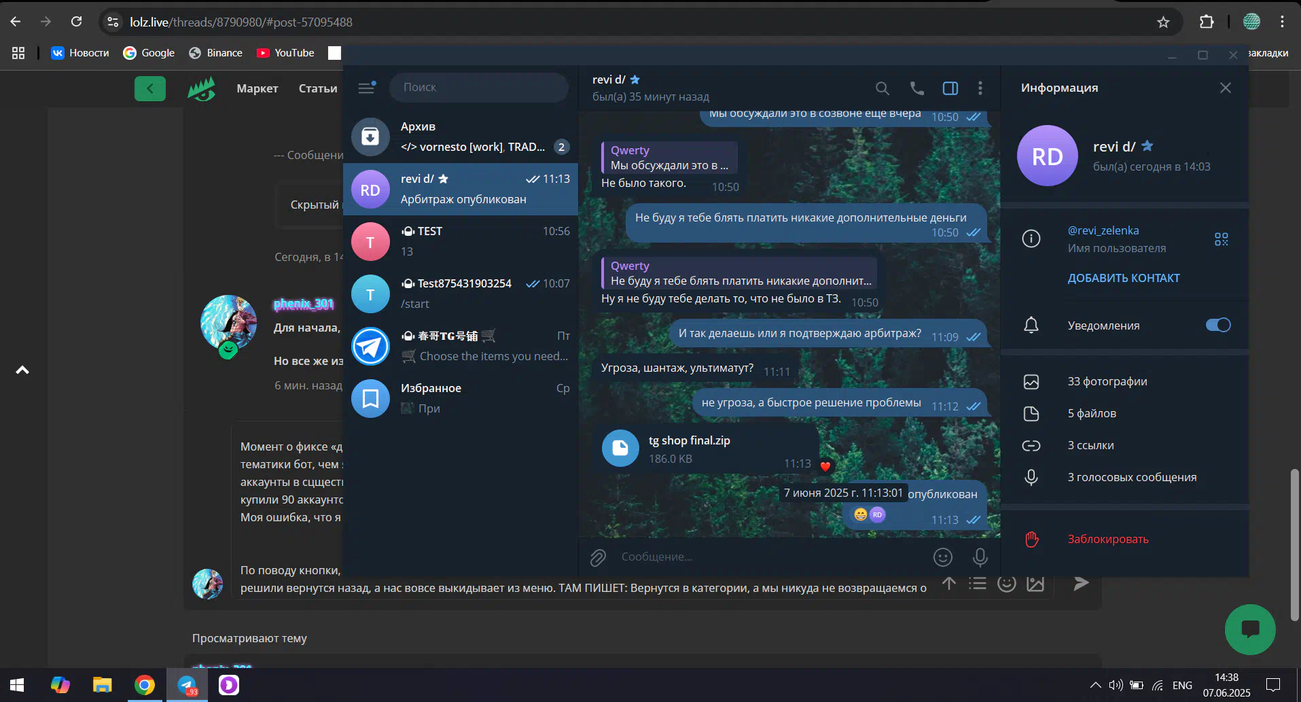Attach a file via paperclip icon

(x=598, y=557)
